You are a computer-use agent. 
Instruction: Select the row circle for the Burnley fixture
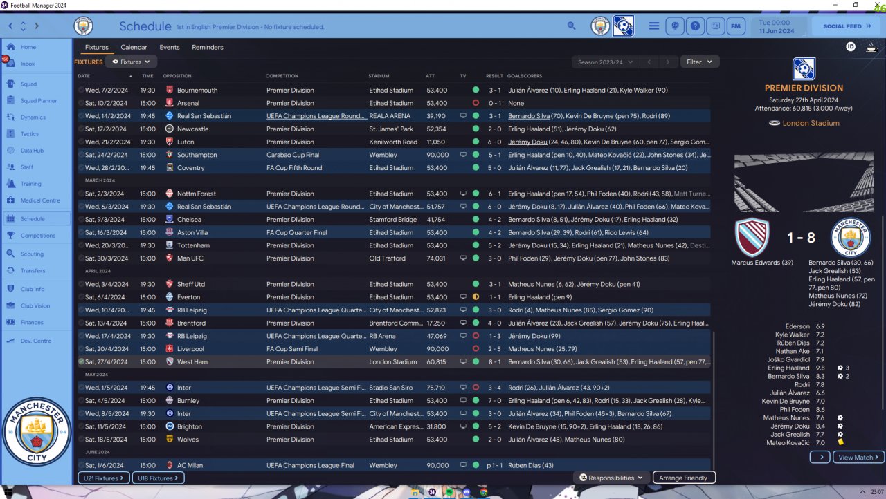click(x=81, y=400)
